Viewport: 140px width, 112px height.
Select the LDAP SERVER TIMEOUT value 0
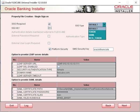pyautogui.click(x=86, y=76)
